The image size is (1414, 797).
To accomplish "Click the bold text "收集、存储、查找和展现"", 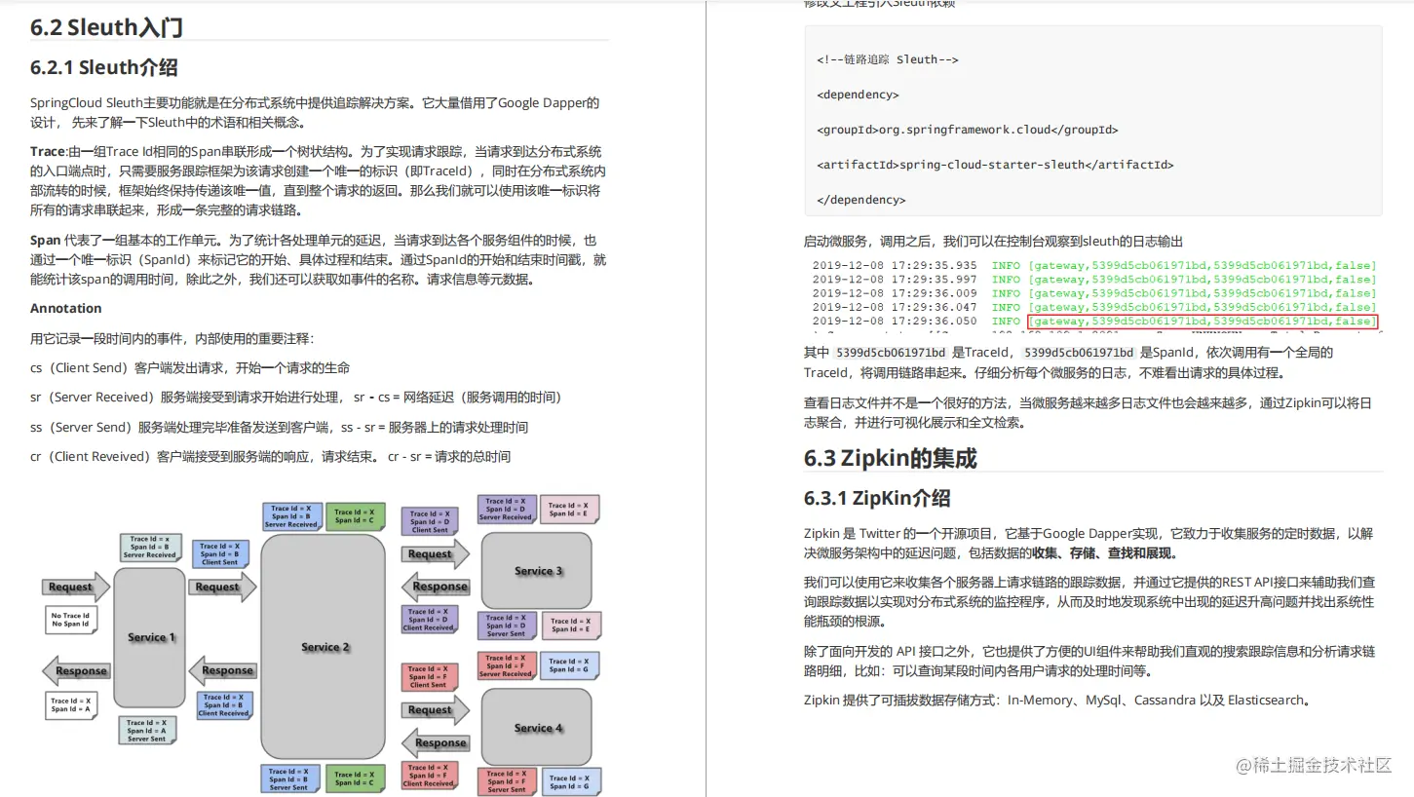I will pyautogui.click(x=1102, y=553).
